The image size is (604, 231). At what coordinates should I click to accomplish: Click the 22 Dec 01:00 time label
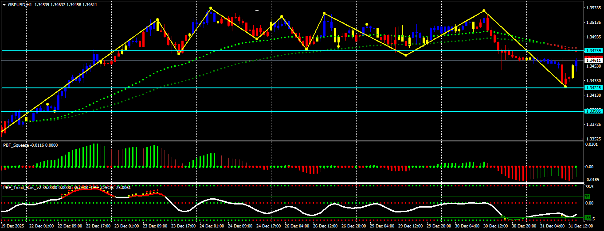click(x=41, y=226)
